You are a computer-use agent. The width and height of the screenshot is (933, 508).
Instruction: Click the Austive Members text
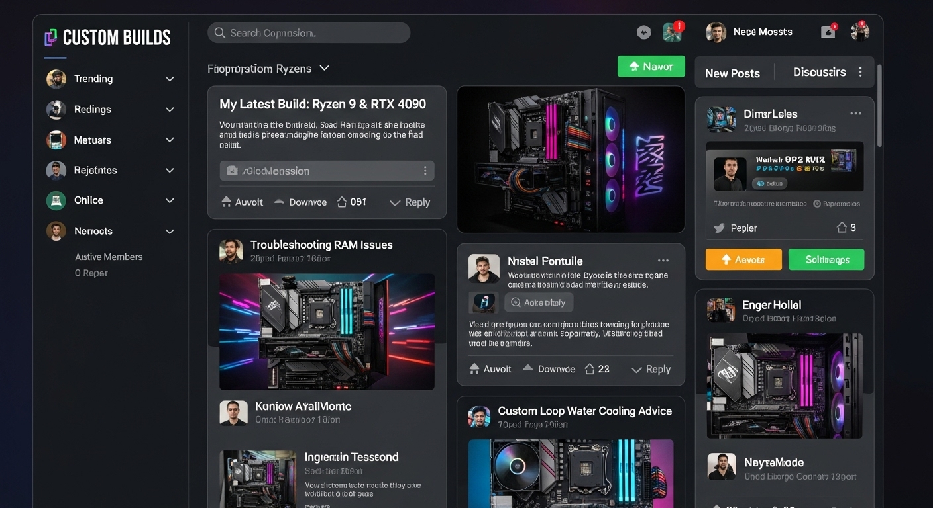point(109,257)
